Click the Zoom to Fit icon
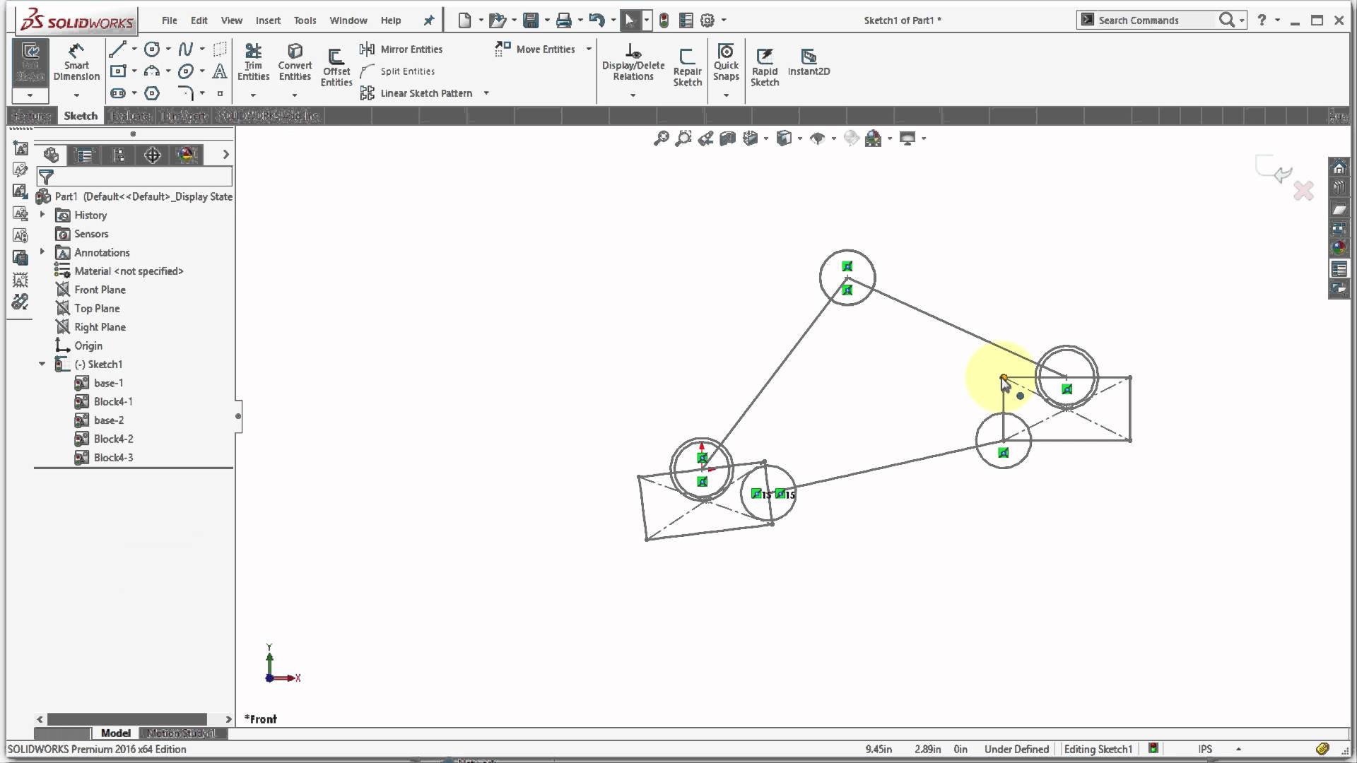The image size is (1357, 763). [x=660, y=138]
